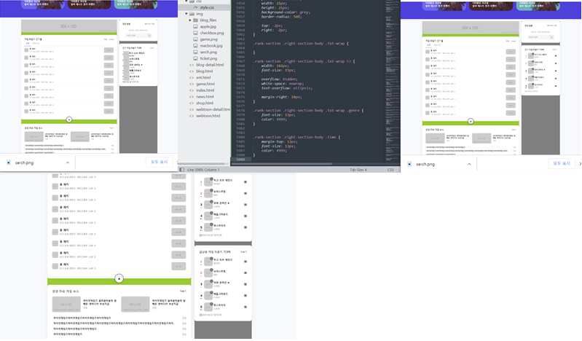Click the ticket.png image file icon

[x=195, y=58]
